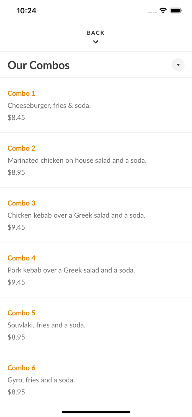
Task: Tap the Cheeseburger, fries & soda description
Action: (x=49, y=106)
